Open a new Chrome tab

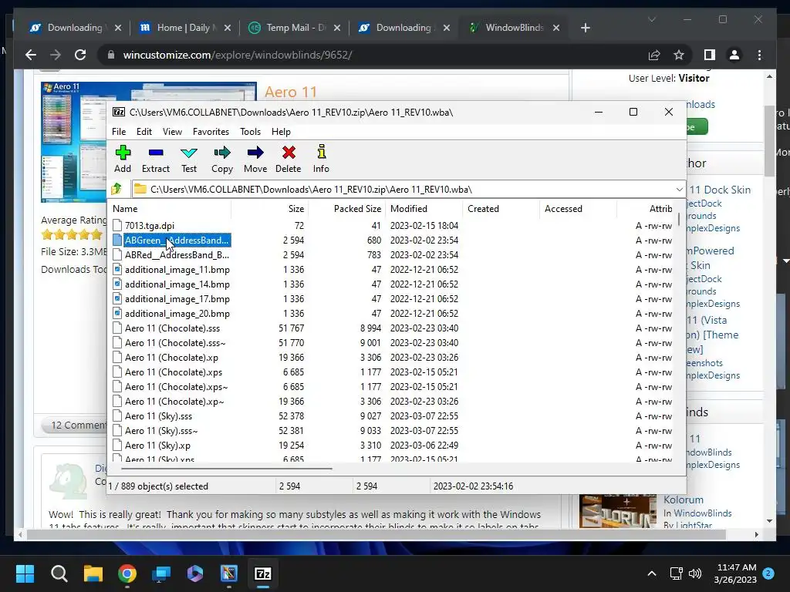tap(585, 28)
